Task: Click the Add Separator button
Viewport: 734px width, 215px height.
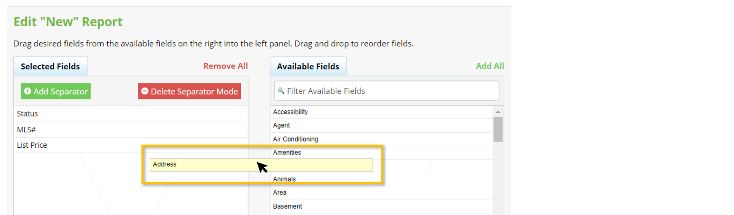Action: 56,91
